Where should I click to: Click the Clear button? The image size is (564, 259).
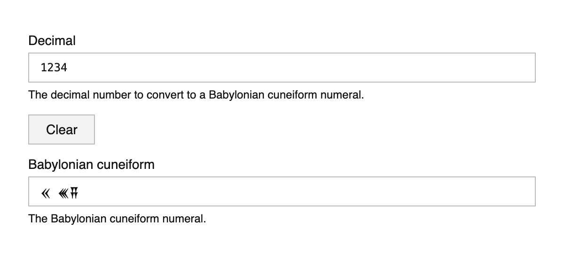click(62, 129)
